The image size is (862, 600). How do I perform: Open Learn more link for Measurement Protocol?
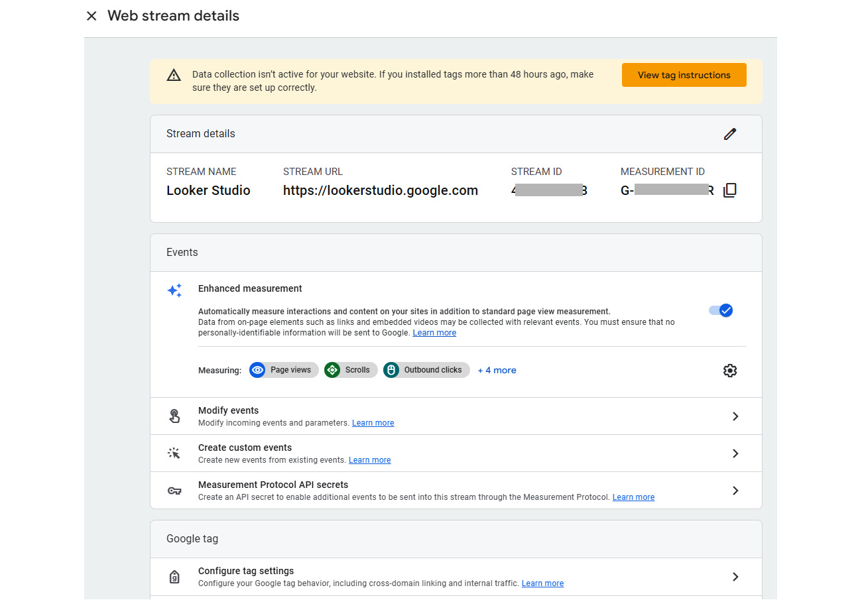pyautogui.click(x=633, y=497)
